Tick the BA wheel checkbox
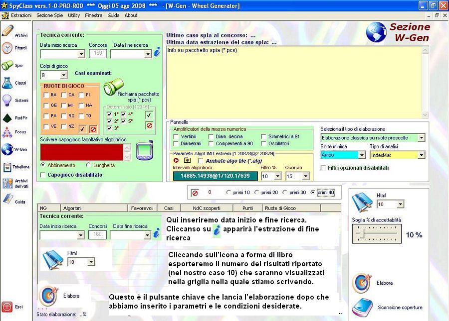This screenshot has width=449, height=321. (46, 95)
